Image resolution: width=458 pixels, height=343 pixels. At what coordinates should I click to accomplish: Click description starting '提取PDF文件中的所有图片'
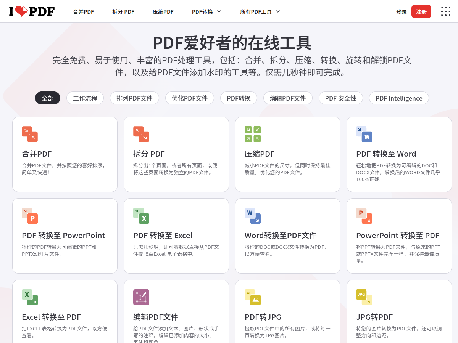coord(287,332)
